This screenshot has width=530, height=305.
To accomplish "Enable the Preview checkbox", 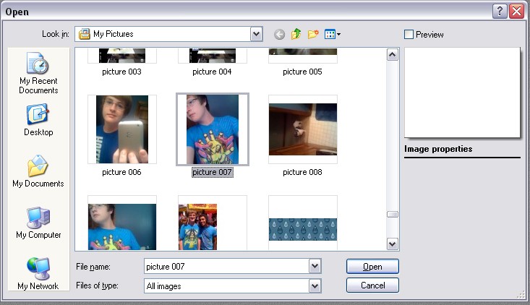I will 409,35.
